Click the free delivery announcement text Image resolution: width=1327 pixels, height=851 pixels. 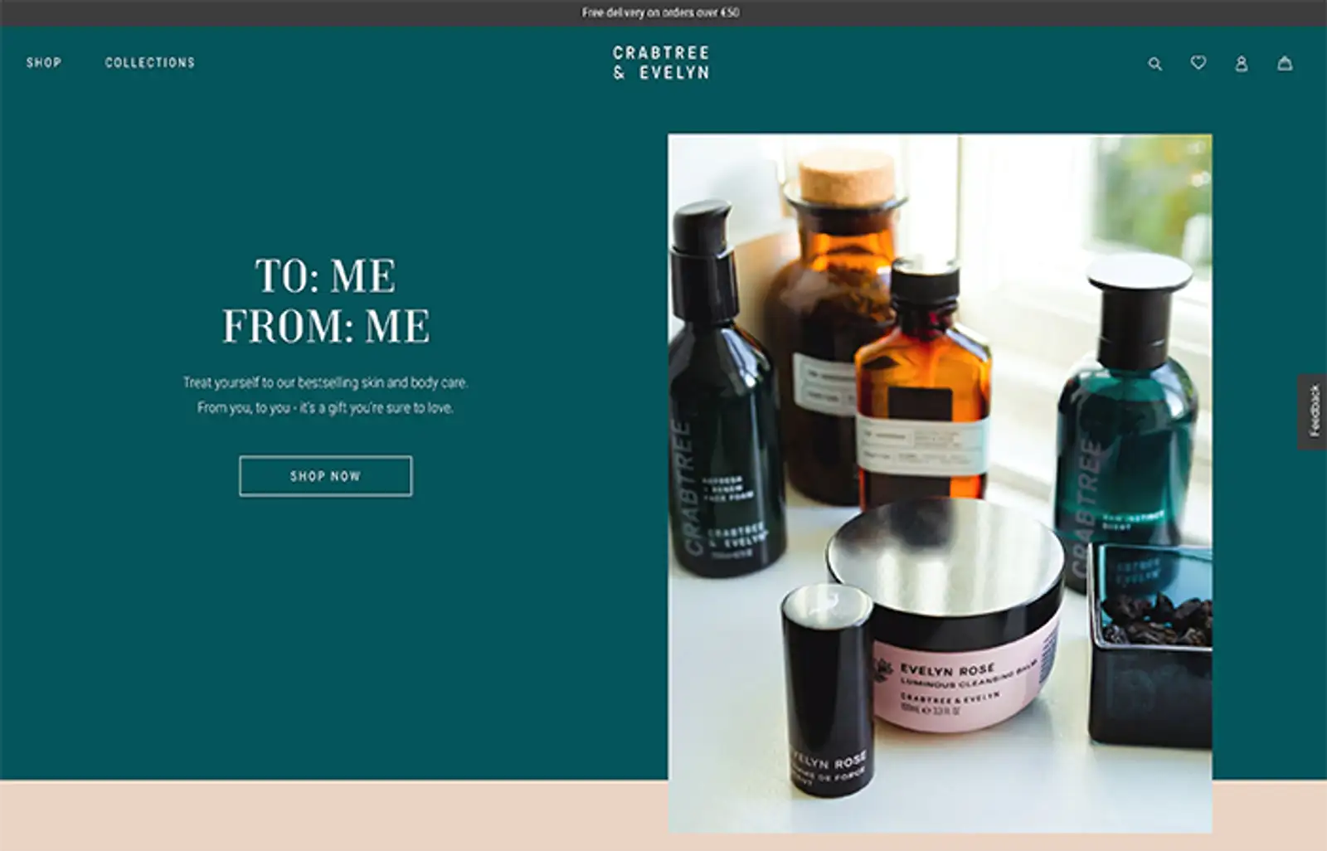tap(661, 12)
